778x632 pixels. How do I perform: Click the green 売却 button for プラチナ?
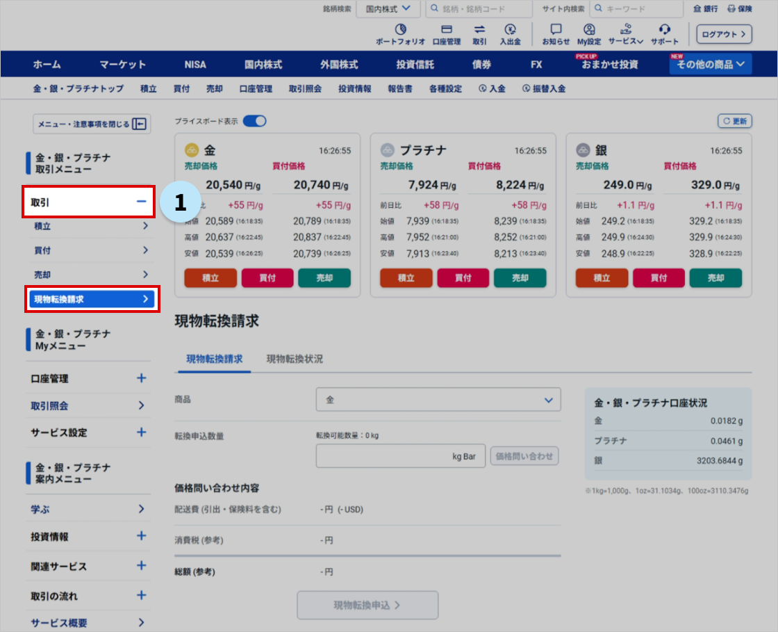click(x=520, y=278)
